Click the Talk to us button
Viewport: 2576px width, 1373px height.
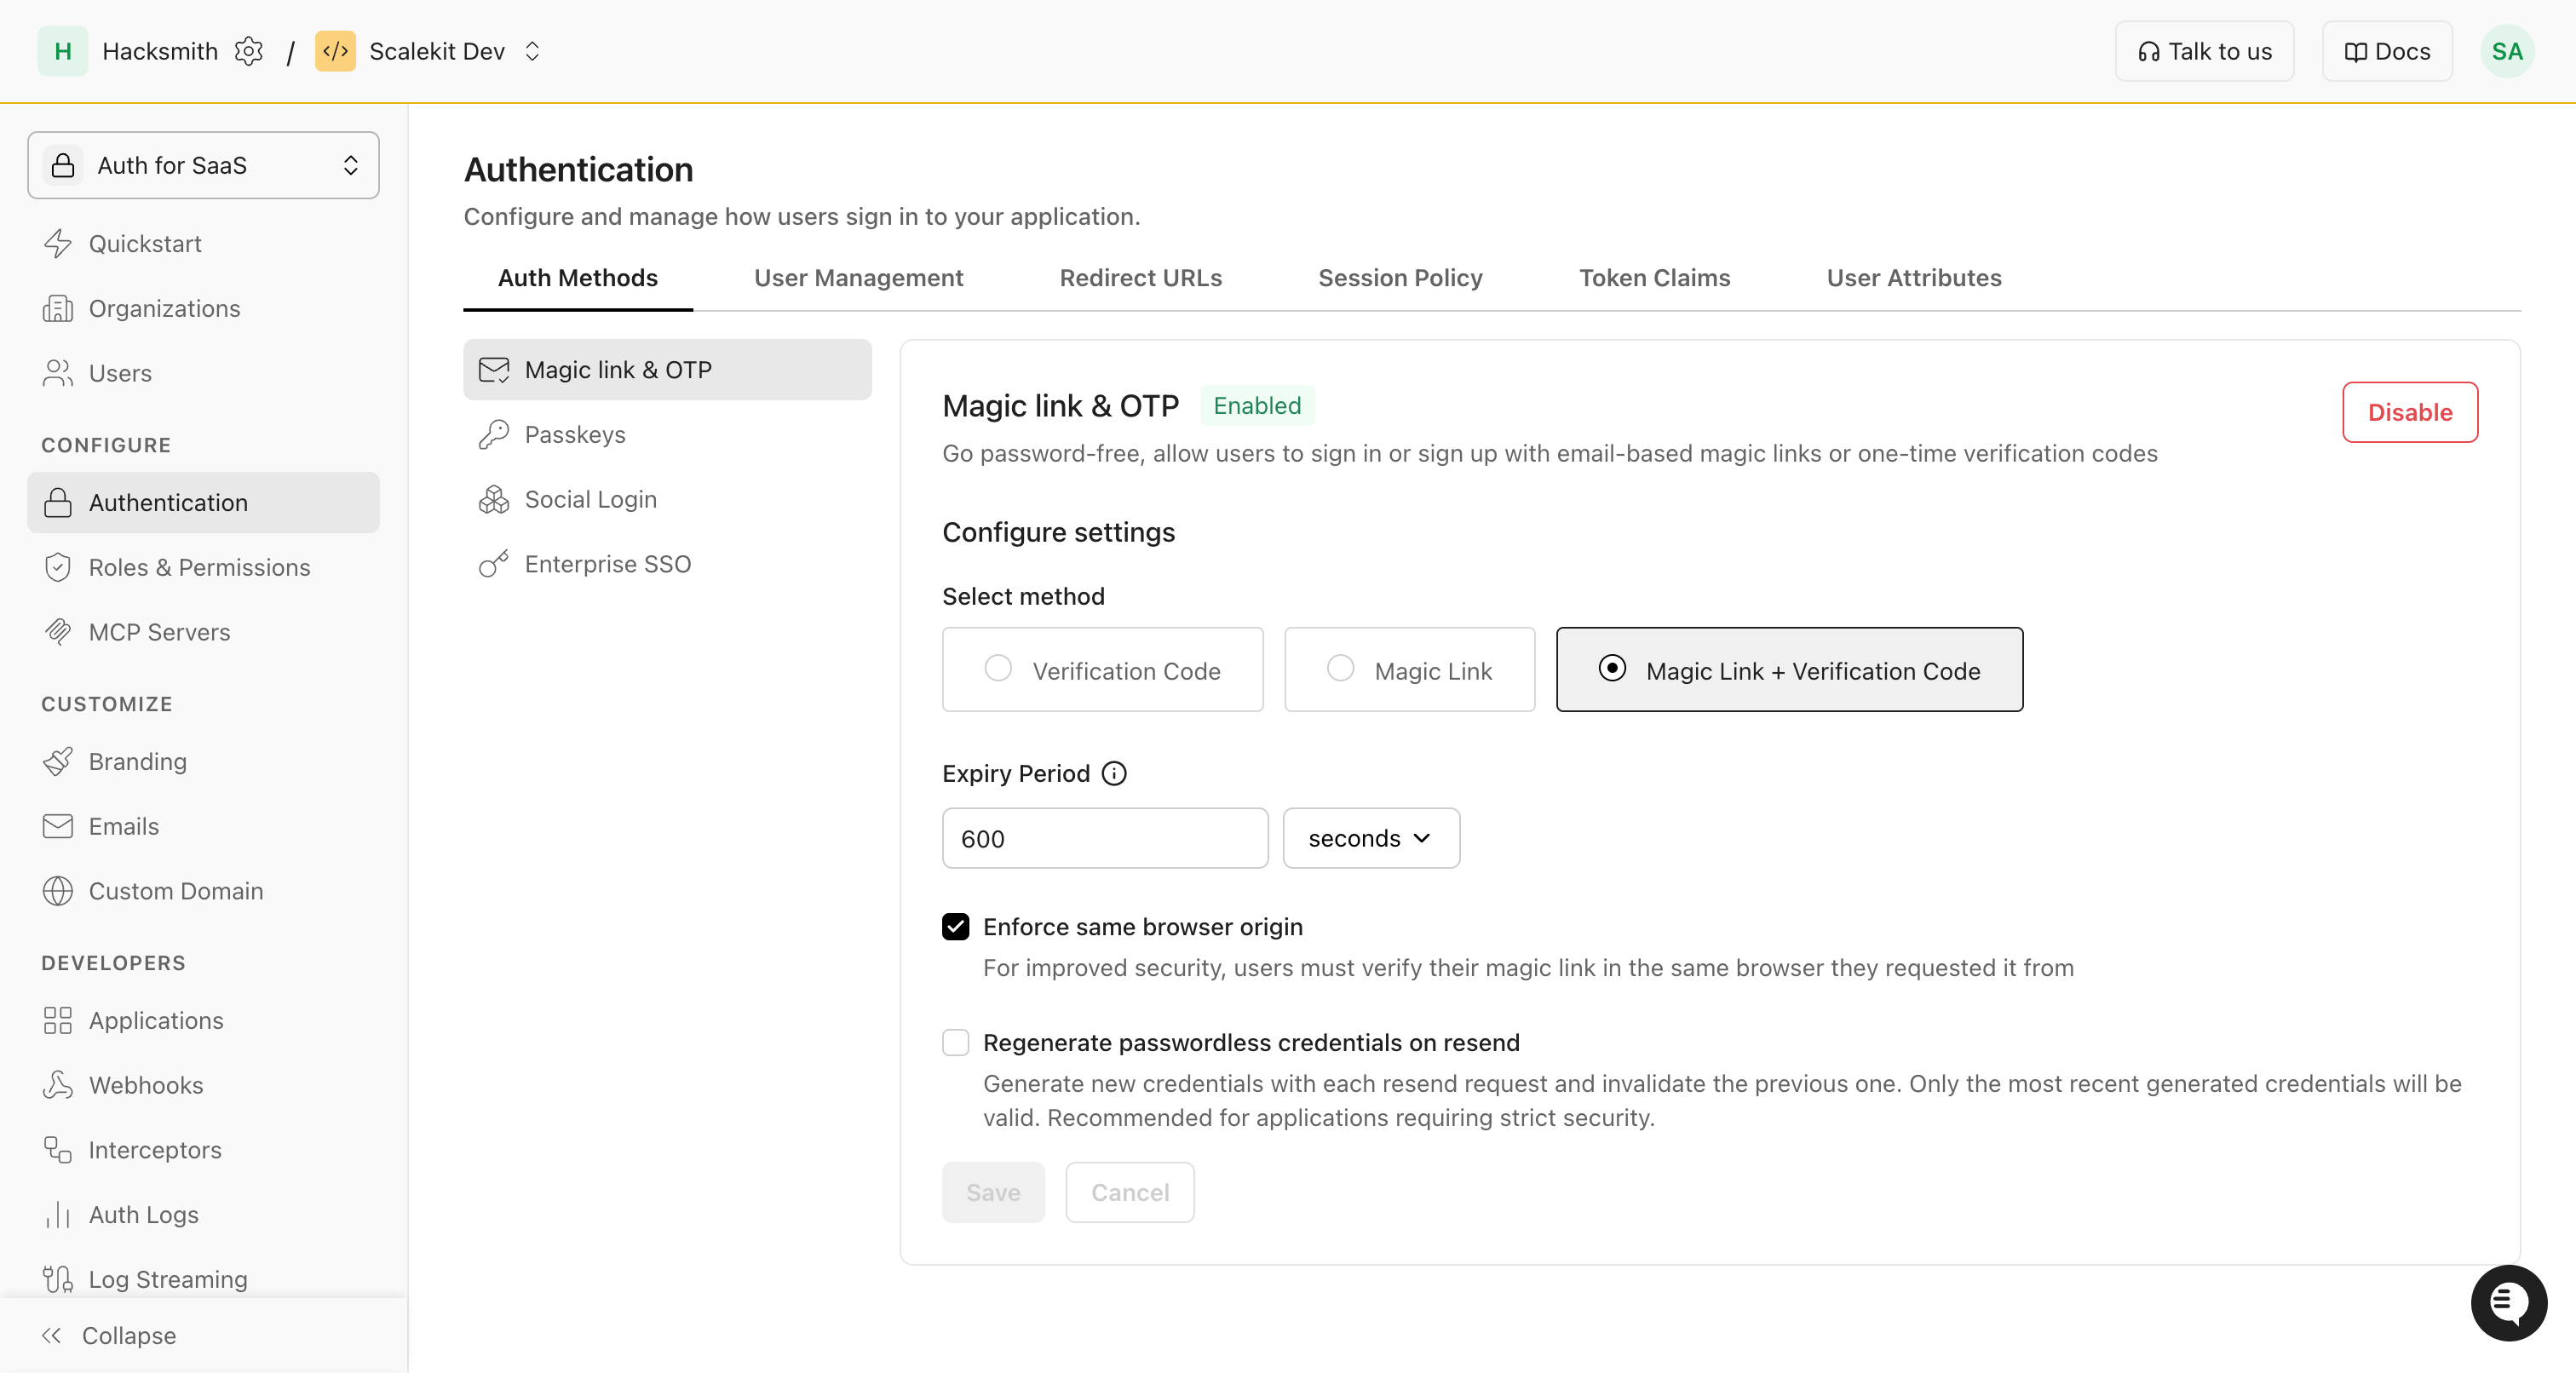tap(2203, 51)
